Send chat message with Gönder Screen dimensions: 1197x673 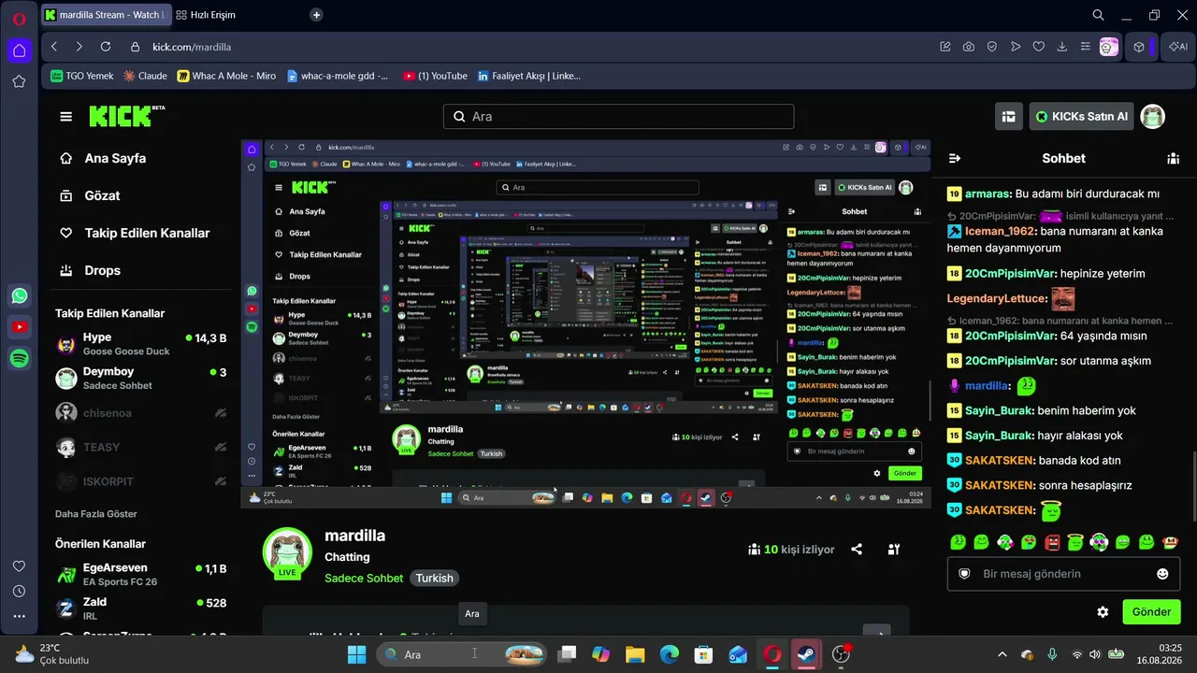[1151, 612]
